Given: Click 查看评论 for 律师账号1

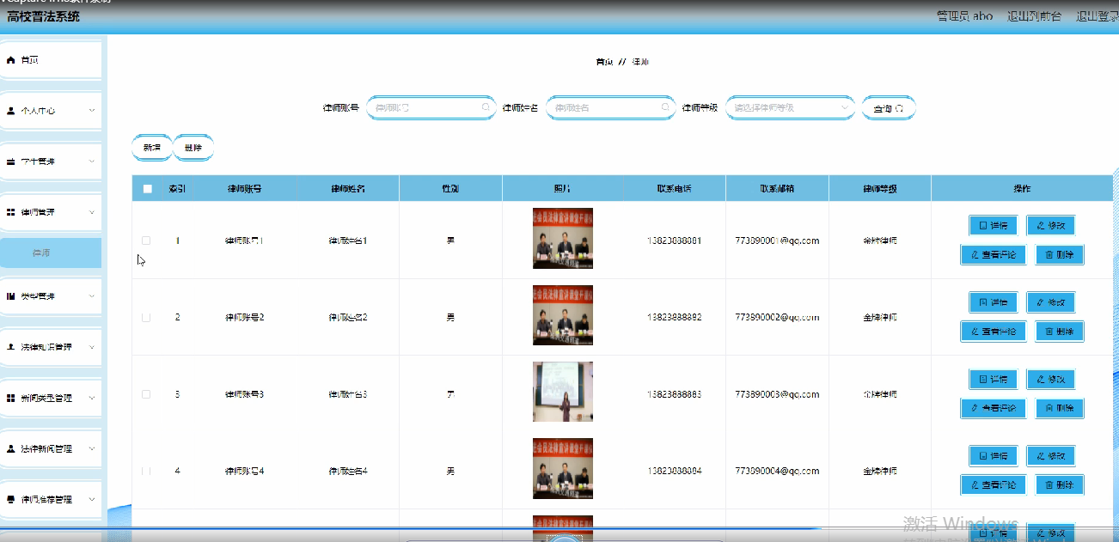Looking at the screenshot, I should coord(994,255).
